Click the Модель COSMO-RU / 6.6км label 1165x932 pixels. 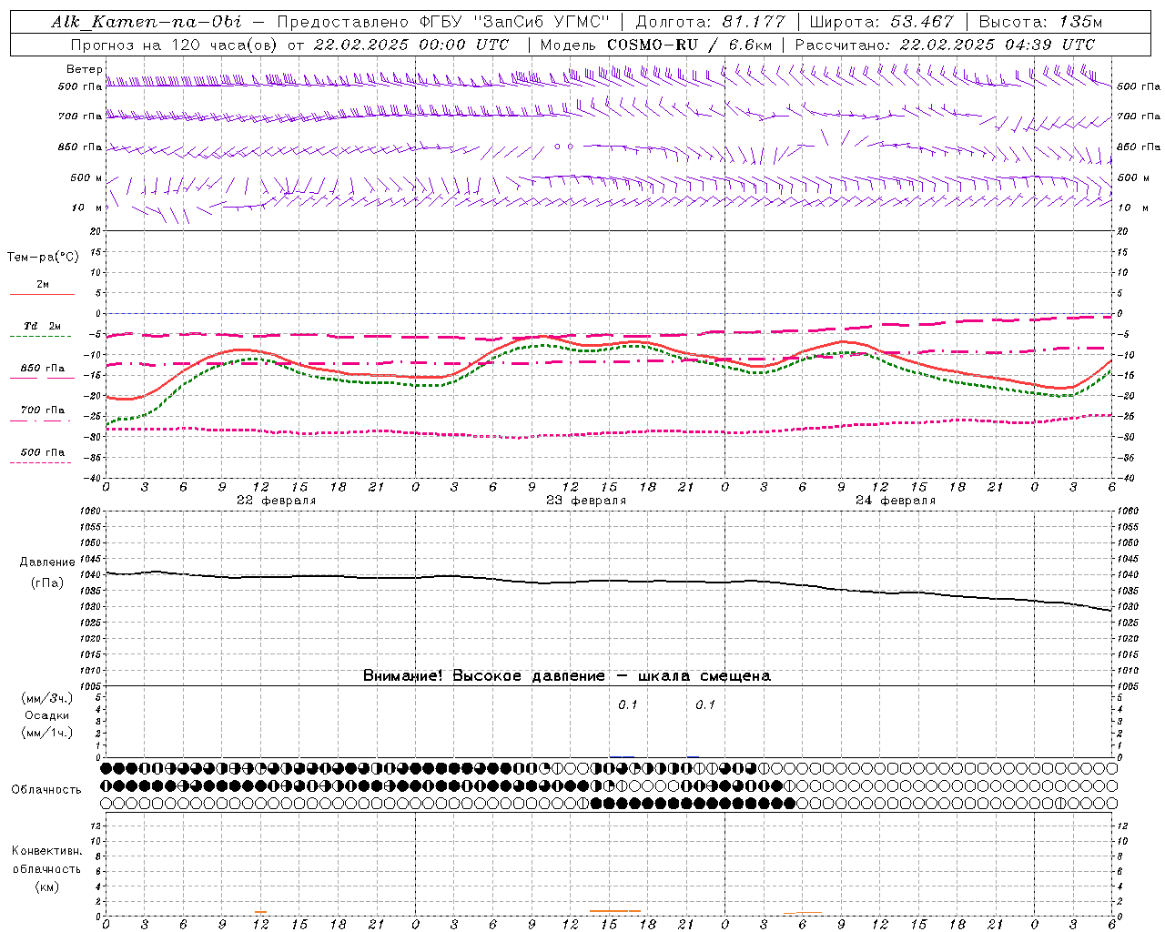pos(656,44)
